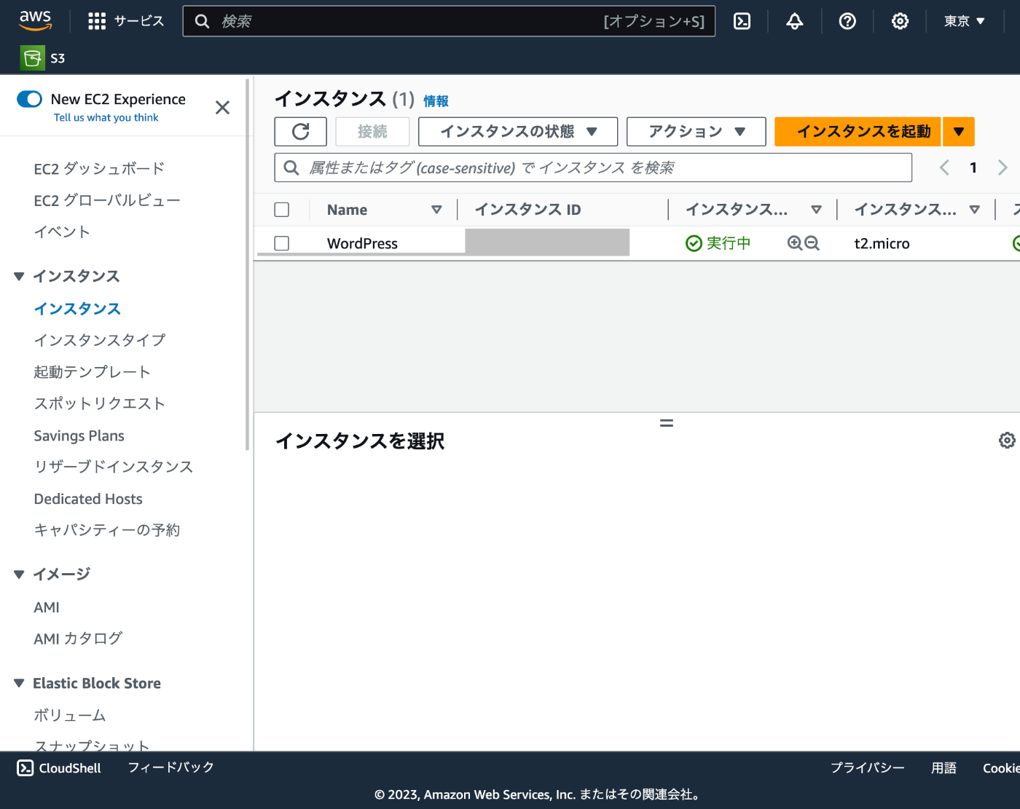Open EC2 グローバルビュー in sidebar
Image resolution: width=1020 pixels, height=809 pixels.
point(107,200)
